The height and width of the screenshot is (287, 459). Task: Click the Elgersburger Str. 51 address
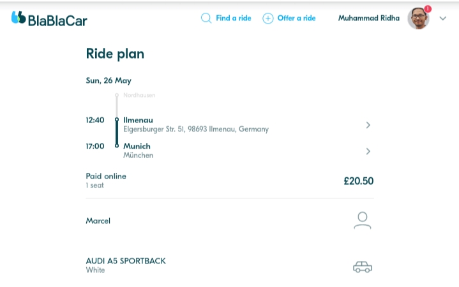pos(195,129)
